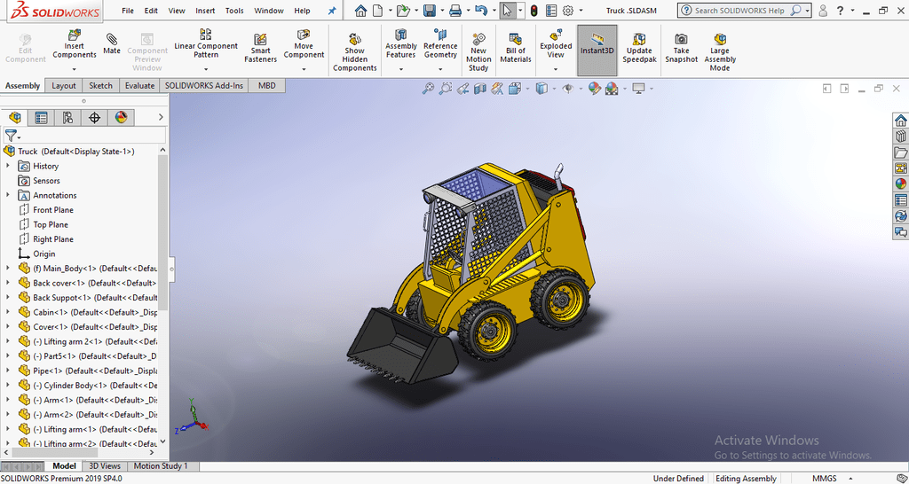
Task: Expand the History tree node
Action: point(7,166)
